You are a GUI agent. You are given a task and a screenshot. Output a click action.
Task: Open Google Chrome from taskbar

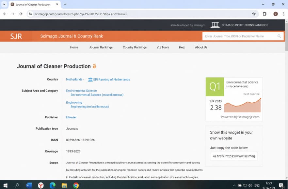tap(76, 185)
